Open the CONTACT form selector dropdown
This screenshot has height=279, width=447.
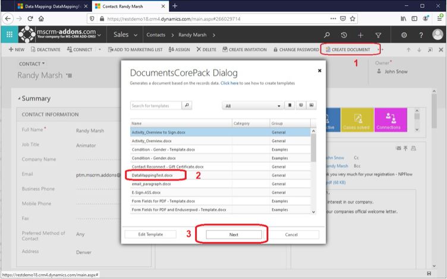32,64
